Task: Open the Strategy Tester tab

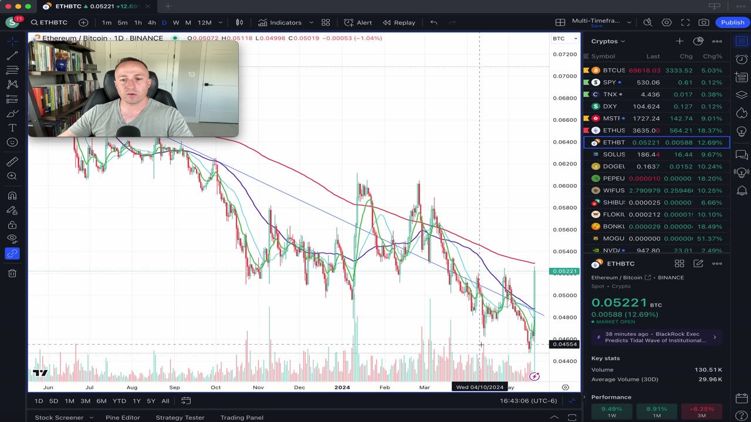Action: click(x=180, y=417)
